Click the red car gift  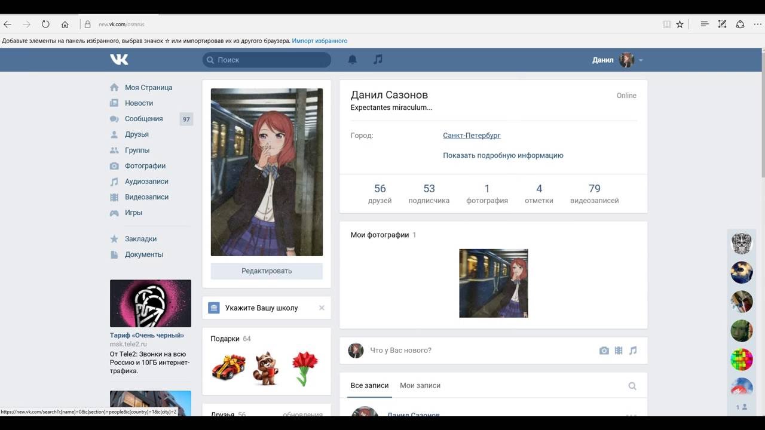(228, 367)
